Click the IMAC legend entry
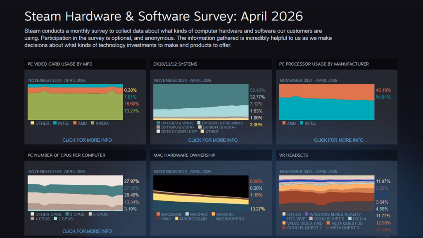The image size is (423, 238). point(164,219)
